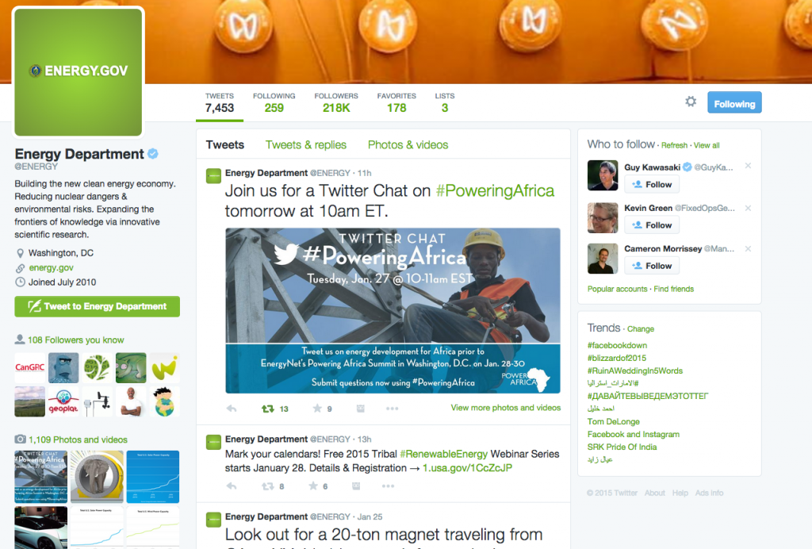The image size is (812, 549).
Task: Dismiss Guy Kawasaki suggestion
Action: [748, 166]
